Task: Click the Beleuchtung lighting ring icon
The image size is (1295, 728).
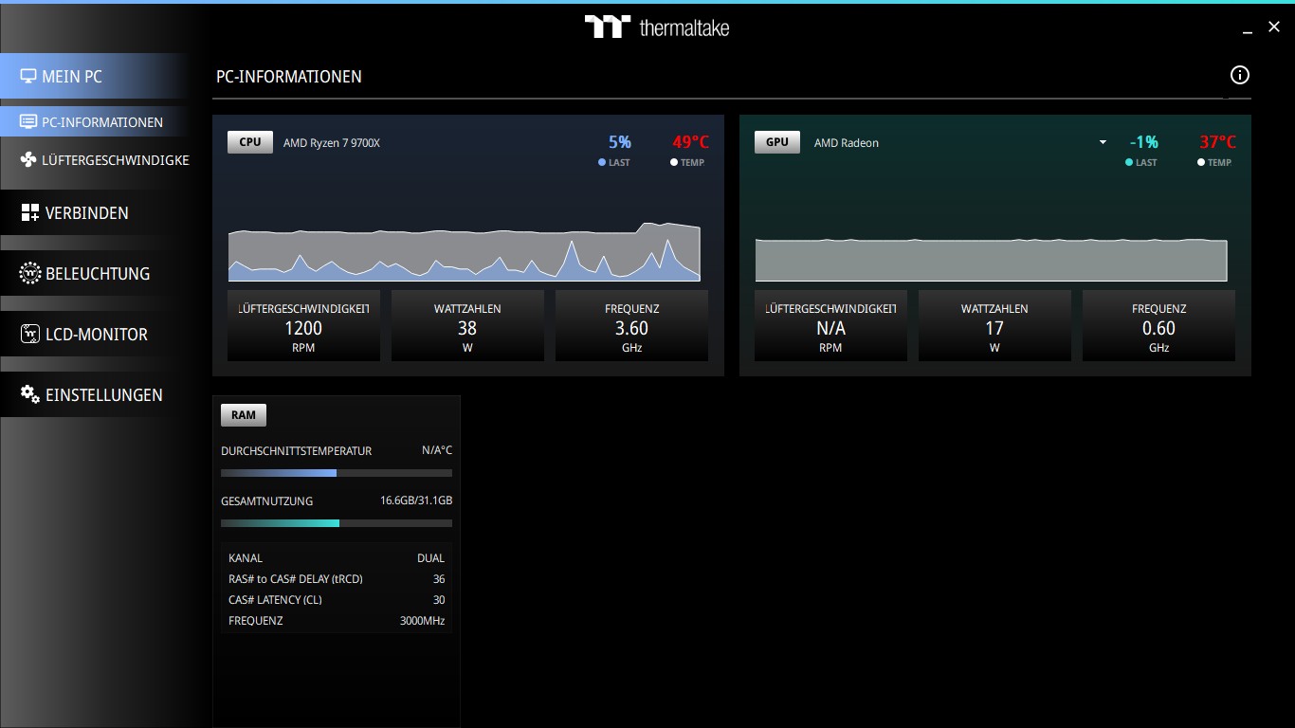Action: coord(30,274)
